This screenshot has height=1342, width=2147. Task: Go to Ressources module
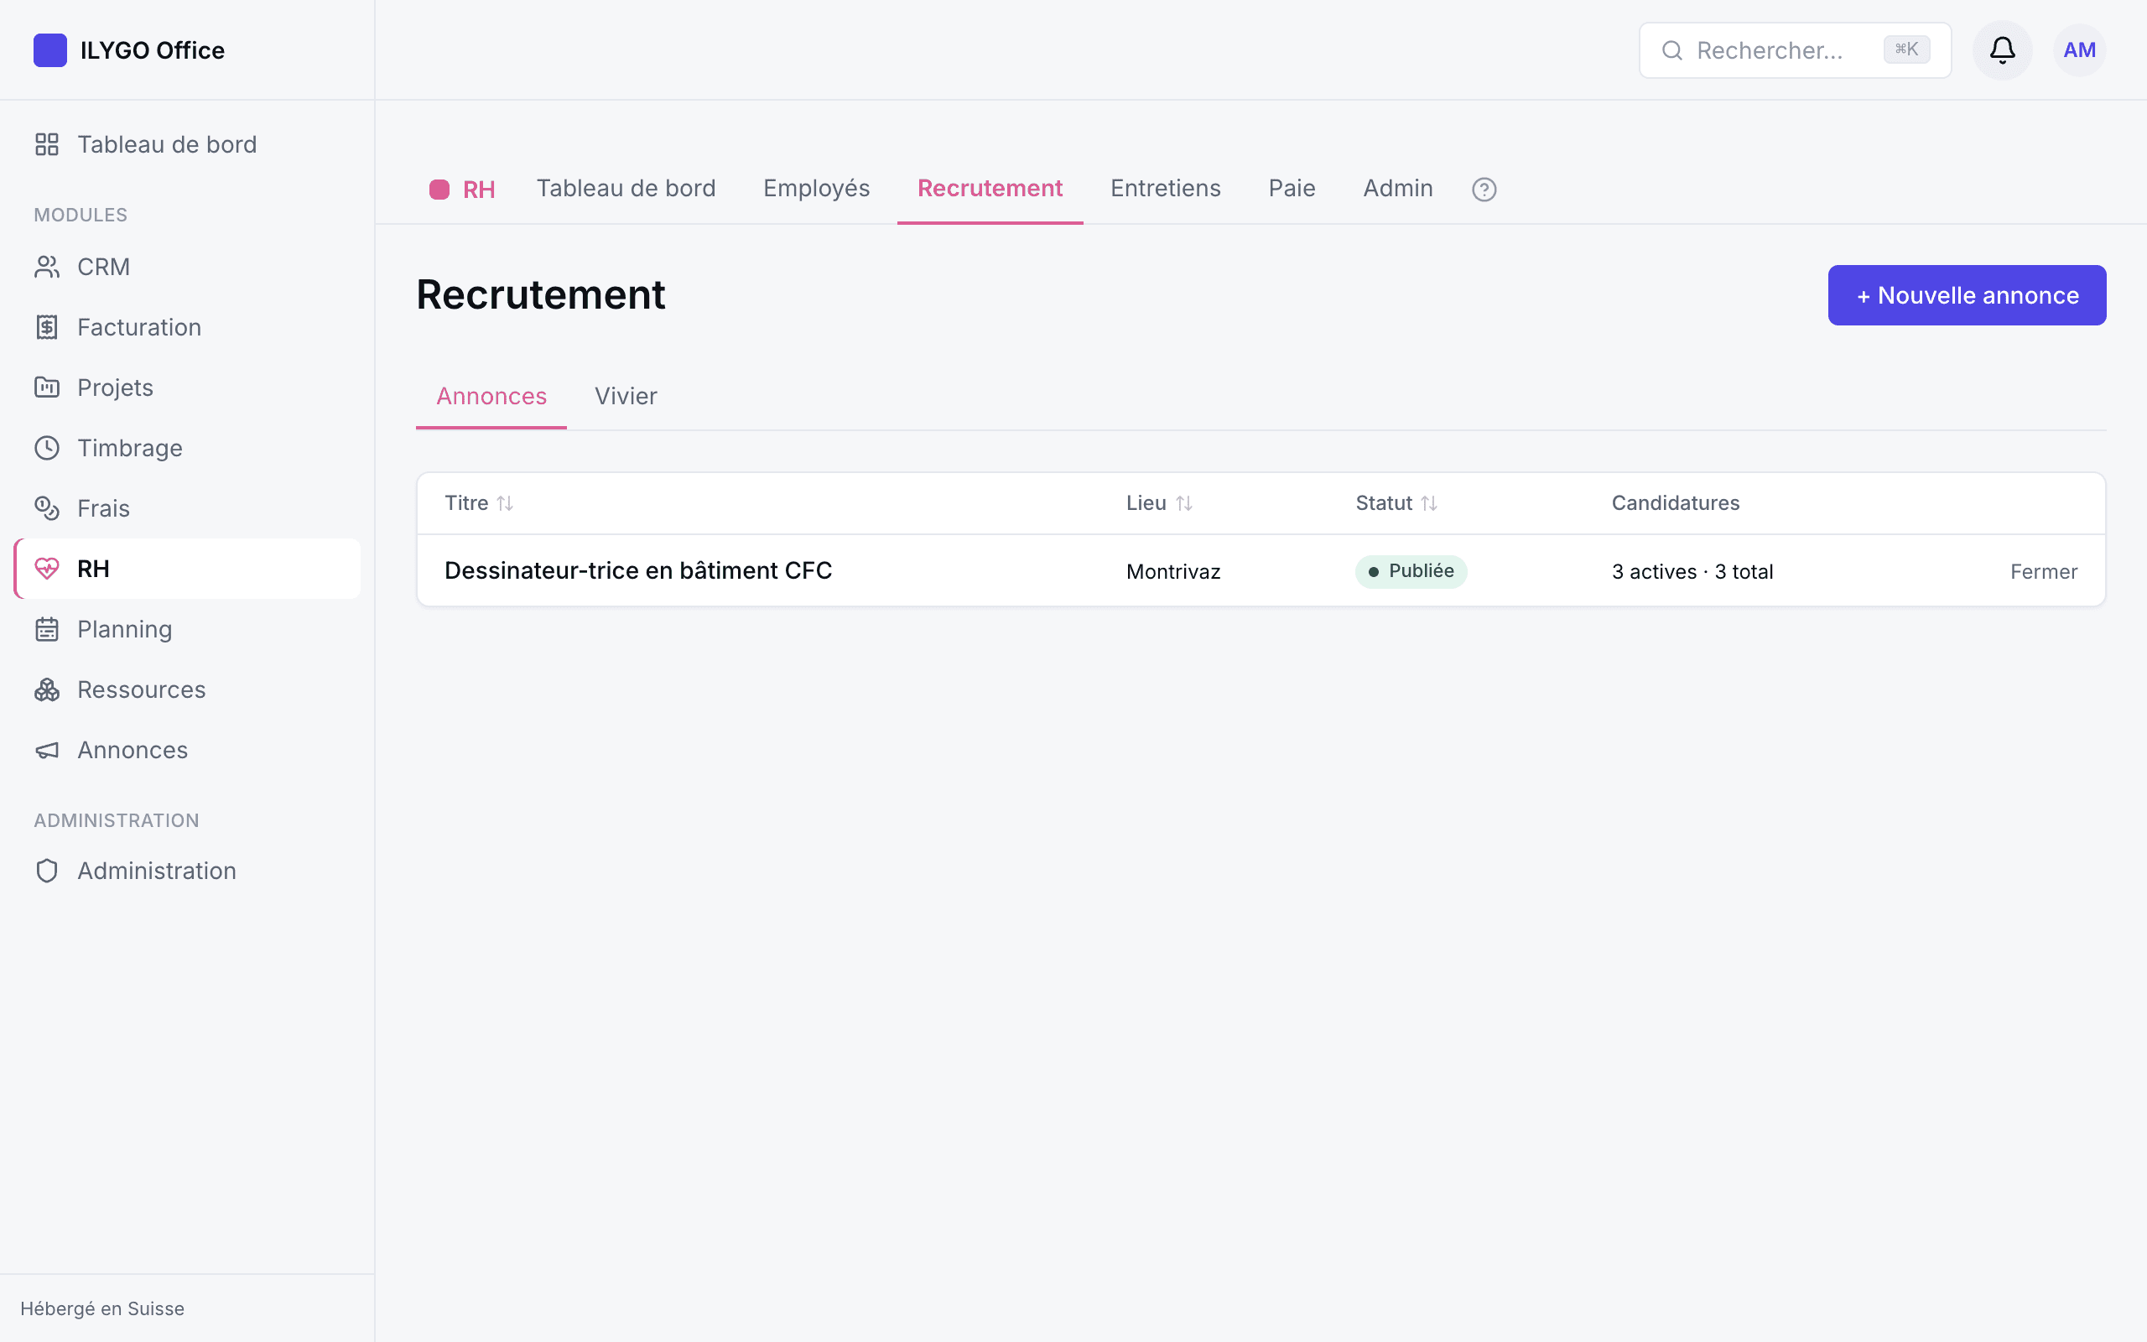187,689
